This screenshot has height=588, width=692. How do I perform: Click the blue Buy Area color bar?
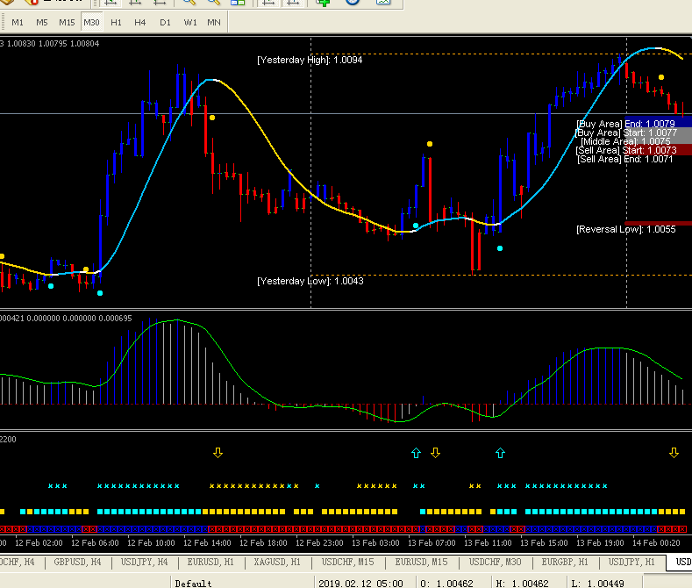pos(659,123)
